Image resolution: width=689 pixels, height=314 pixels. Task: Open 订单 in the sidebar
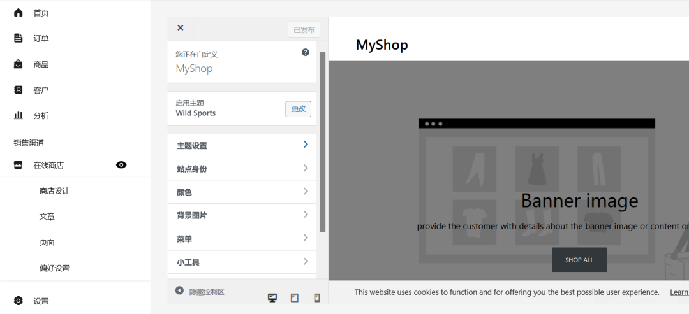click(41, 39)
